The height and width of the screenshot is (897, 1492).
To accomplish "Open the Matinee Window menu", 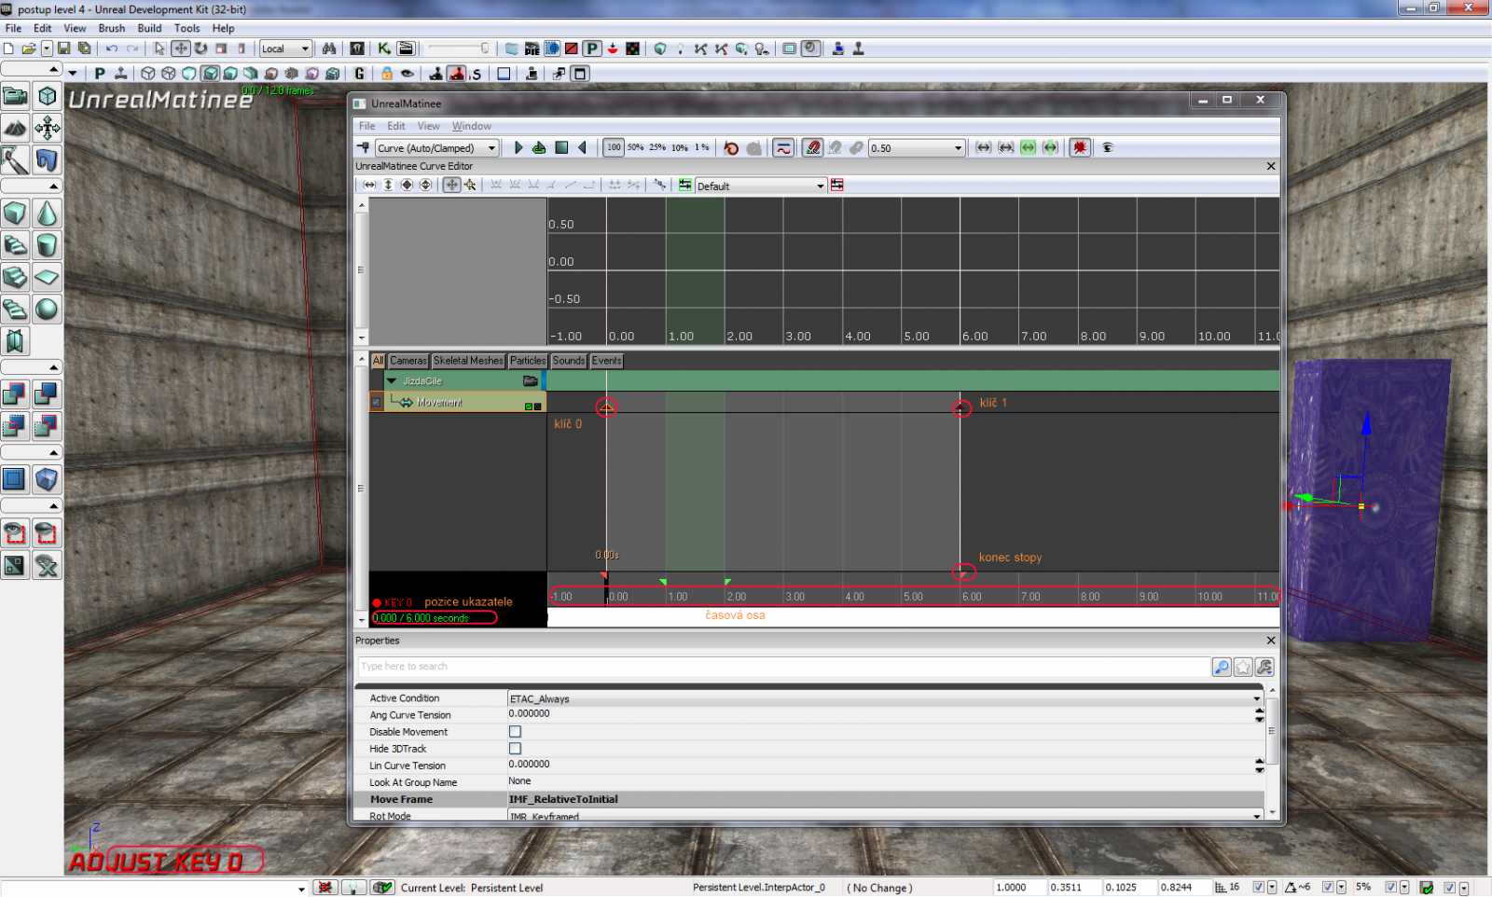I will tap(472, 126).
